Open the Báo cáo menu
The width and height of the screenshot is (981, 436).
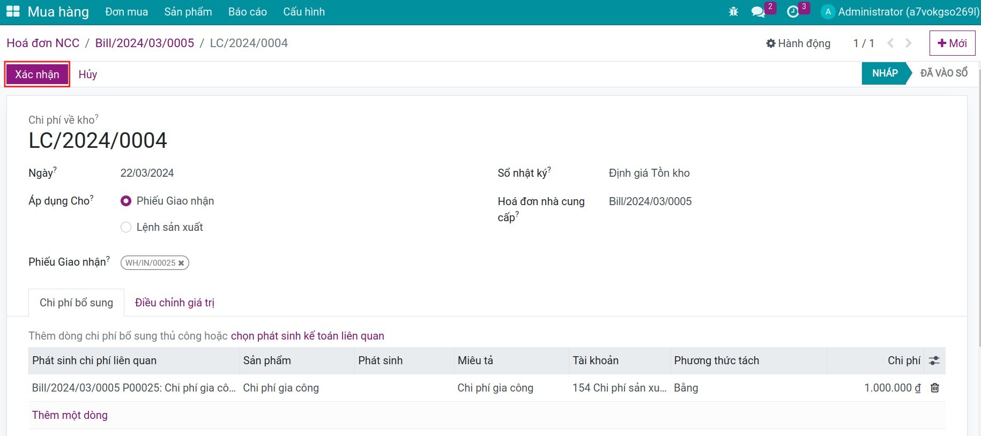pos(248,12)
